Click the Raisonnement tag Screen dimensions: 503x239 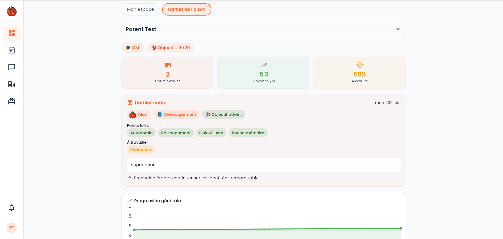click(176, 133)
